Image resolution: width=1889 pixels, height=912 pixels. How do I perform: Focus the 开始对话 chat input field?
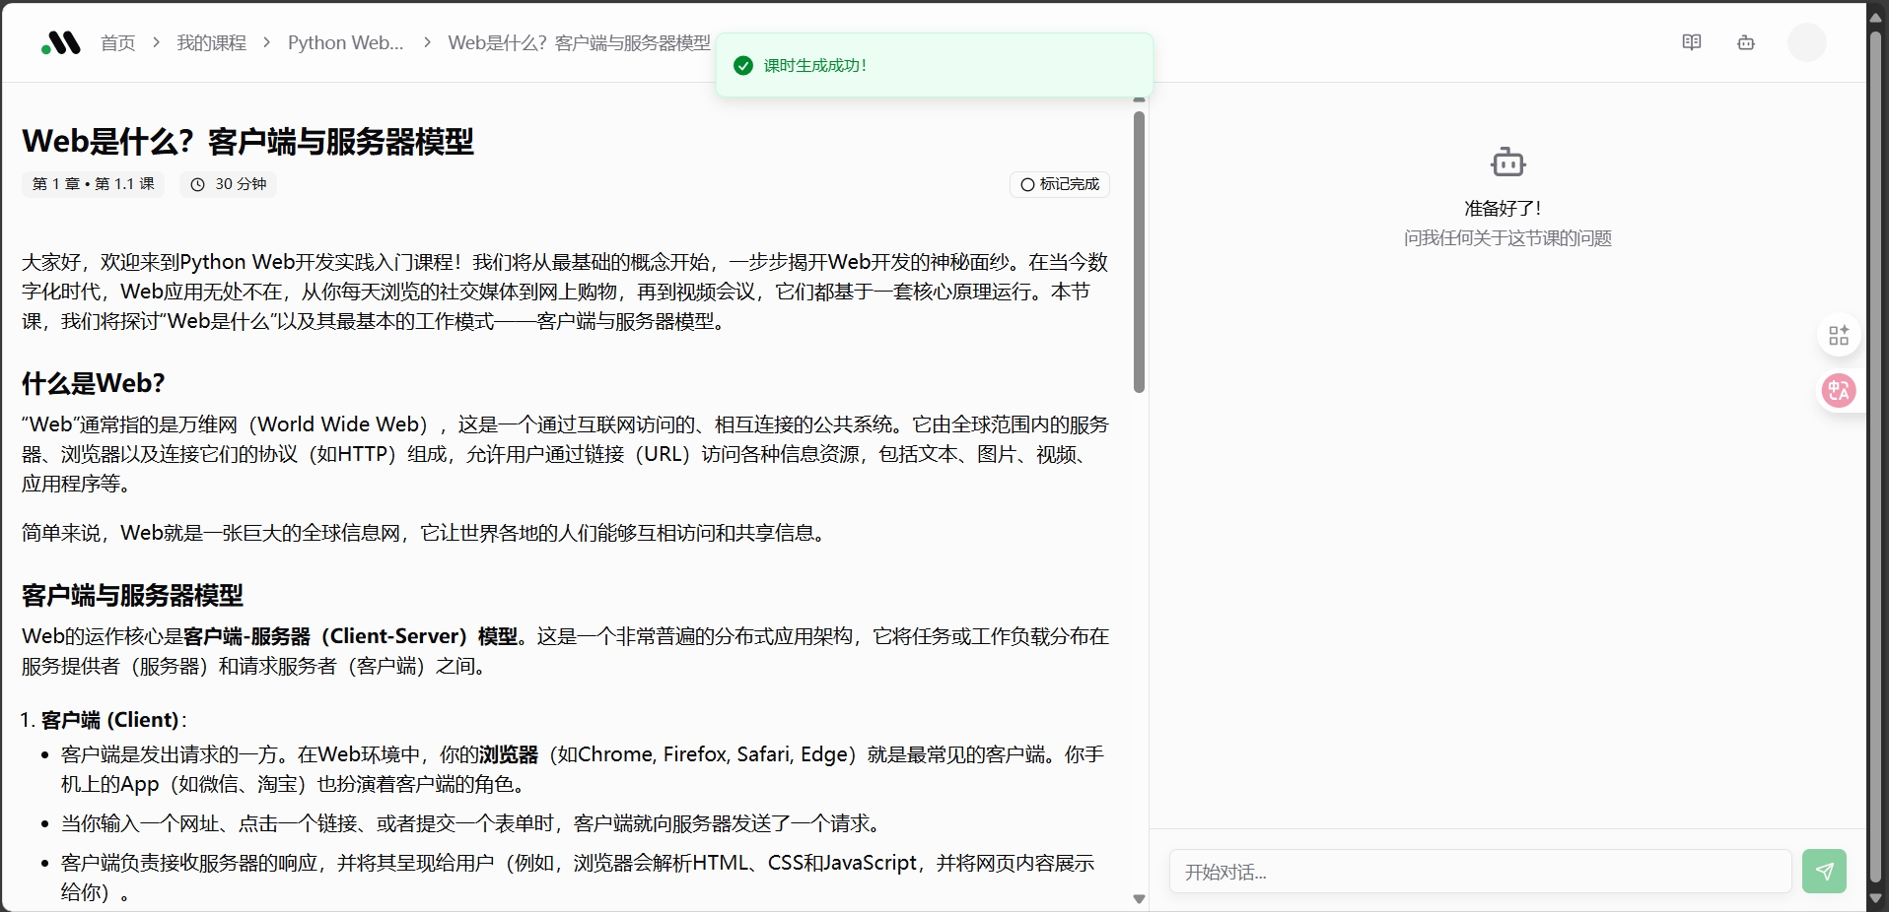pyautogui.click(x=1480, y=872)
